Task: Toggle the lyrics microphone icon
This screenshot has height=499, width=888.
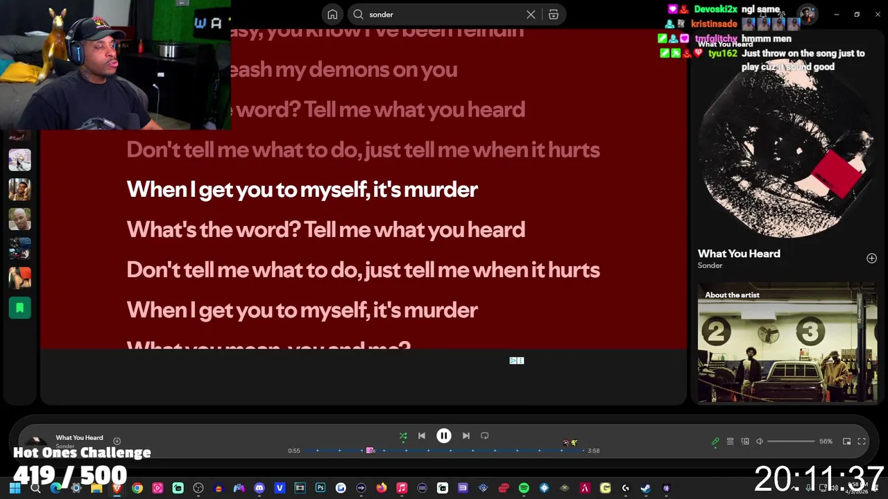Action: tap(715, 441)
